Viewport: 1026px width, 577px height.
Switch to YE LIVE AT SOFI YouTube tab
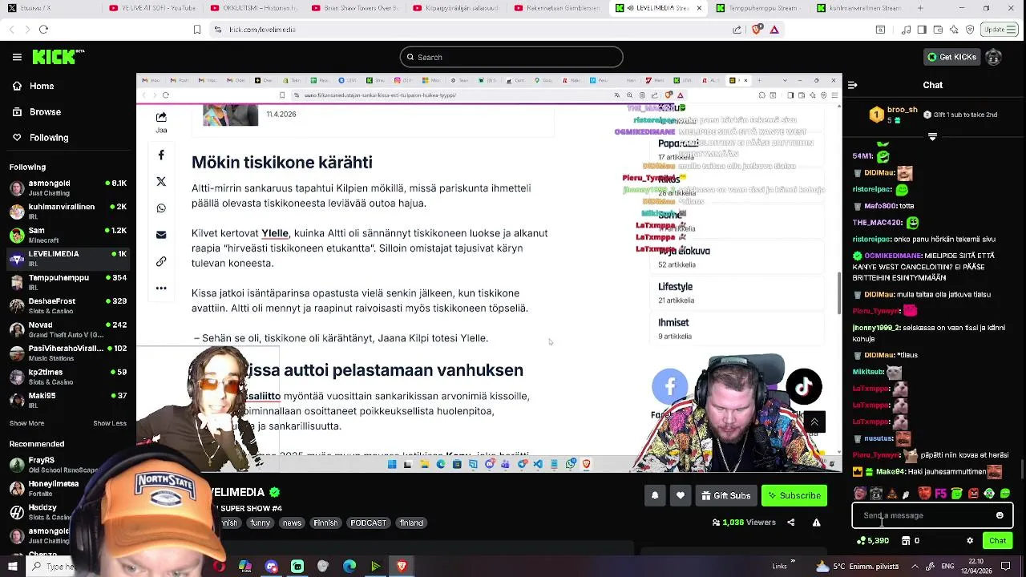tap(152, 8)
